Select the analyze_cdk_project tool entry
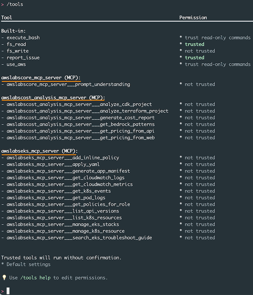 click(x=79, y=104)
